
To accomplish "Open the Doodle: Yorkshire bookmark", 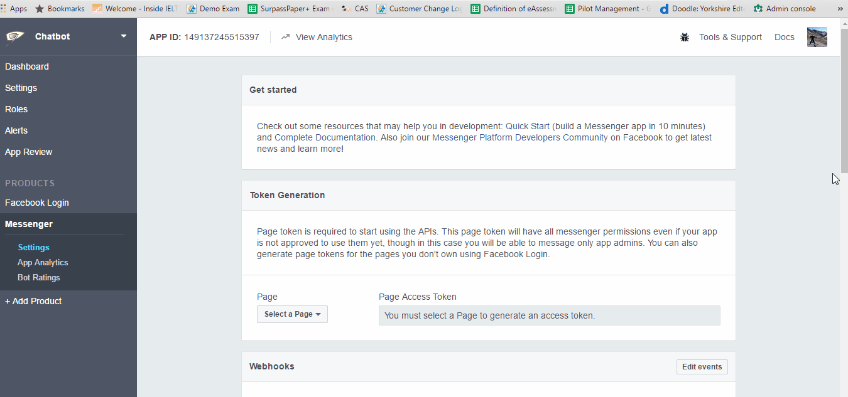I will tap(702, 9).
